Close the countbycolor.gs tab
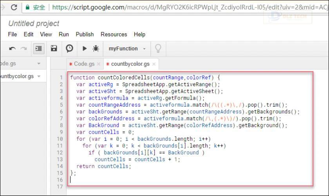This screenshot has width=329, height=196. pyautogui.click(x=154, y=64)
